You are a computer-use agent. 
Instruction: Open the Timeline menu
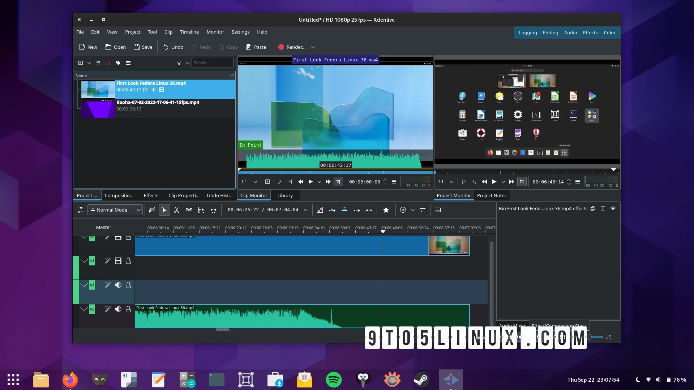pos(189,32)
